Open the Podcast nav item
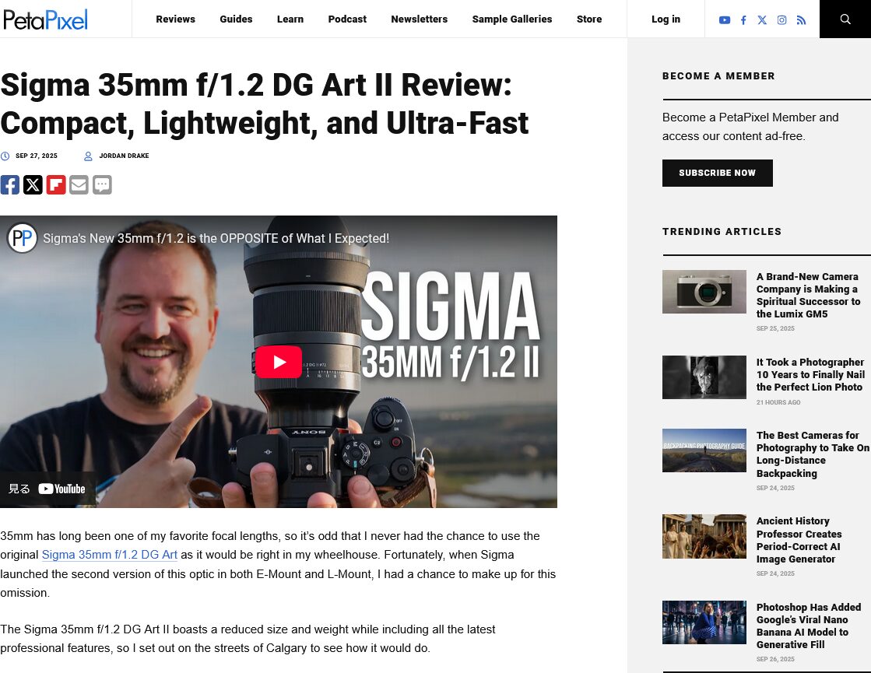Viewport: 871px width, 673px height. pyautogui.click(x=347, y=19)
